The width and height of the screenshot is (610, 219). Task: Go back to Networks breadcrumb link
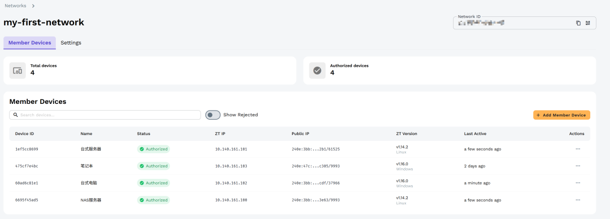pos(16,6)
